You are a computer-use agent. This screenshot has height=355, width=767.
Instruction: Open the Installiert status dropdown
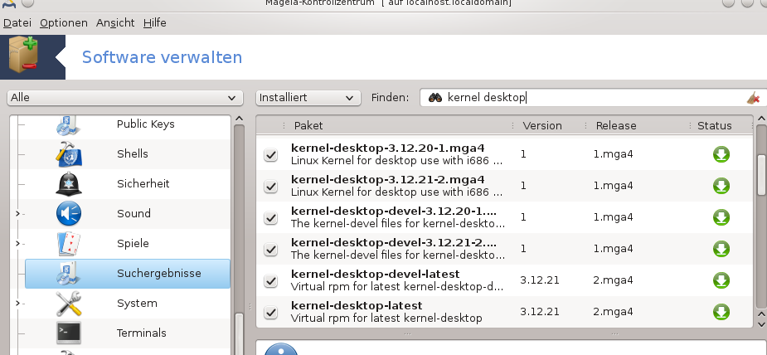coord(308,98)
